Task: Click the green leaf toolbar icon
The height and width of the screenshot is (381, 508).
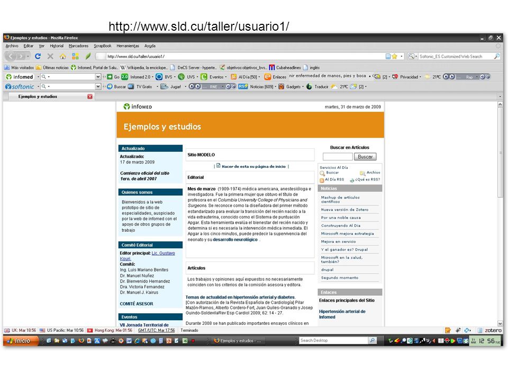Action: [88, 57]
